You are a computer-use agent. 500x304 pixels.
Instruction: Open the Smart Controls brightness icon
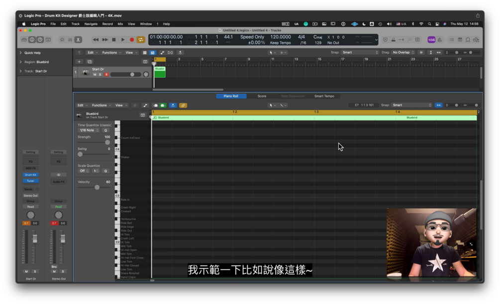(x=62, y=40)
